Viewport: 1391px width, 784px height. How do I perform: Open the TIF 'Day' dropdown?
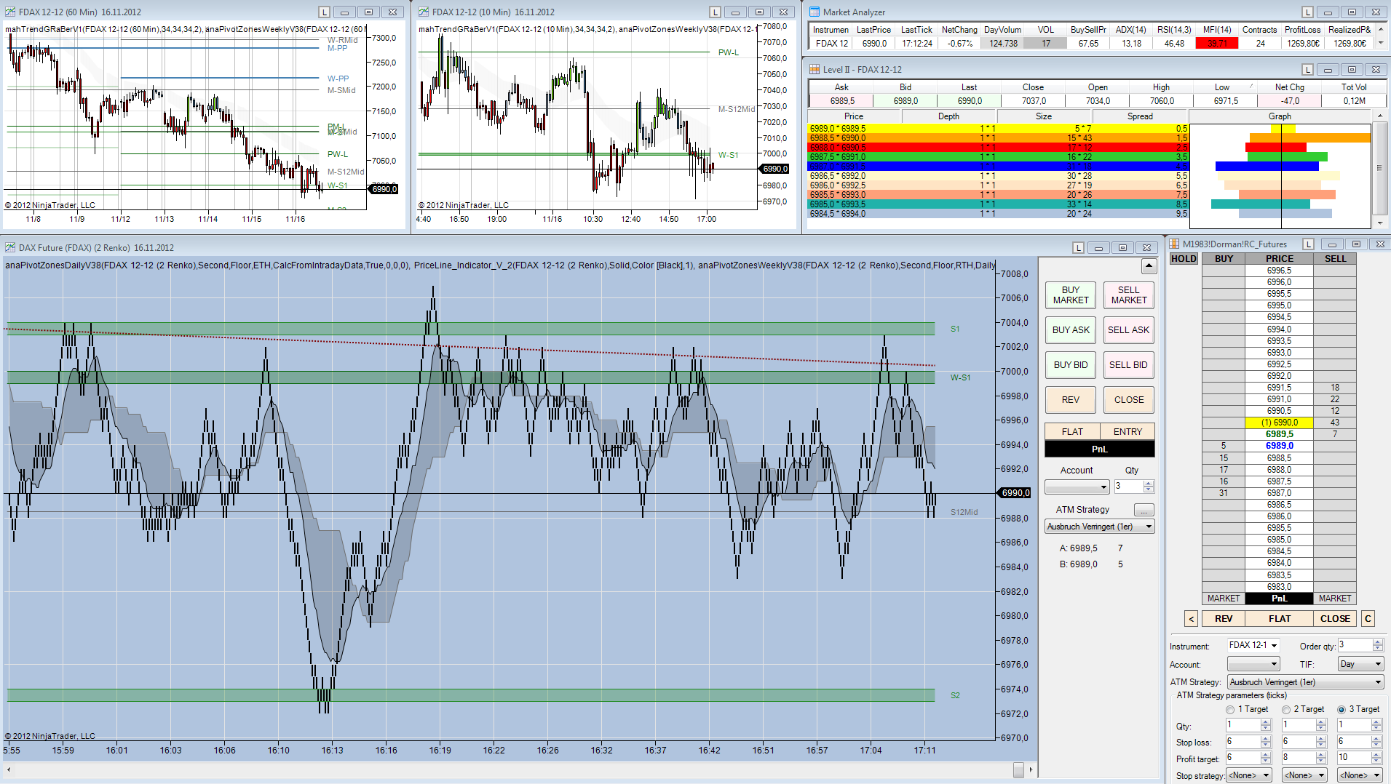pyautogui.click(x=1361, y=664)
